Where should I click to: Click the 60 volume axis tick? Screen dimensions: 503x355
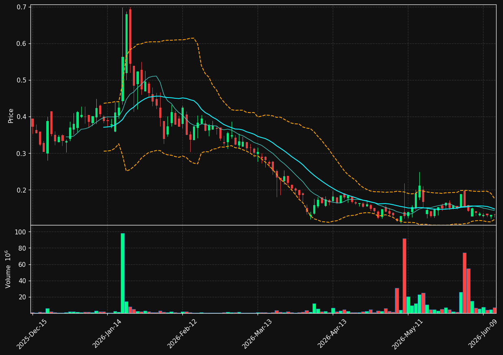pyautogui.click(x=23, y=264)
